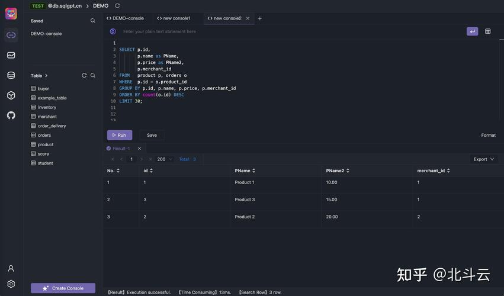Refresh the DEMO connection in the header
The width and height of the screenshot is (504, 296).
tap(117, 6)
